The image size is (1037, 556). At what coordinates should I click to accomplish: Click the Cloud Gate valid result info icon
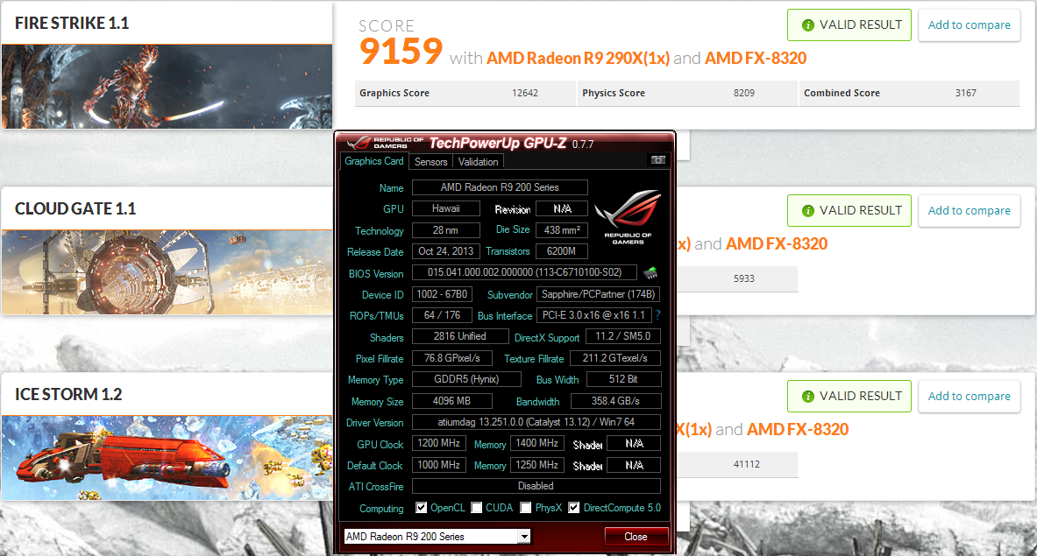point(807,211)
